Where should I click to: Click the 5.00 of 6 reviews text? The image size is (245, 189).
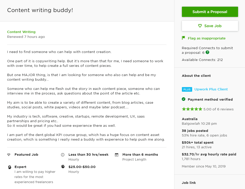[x=218, y=109]
